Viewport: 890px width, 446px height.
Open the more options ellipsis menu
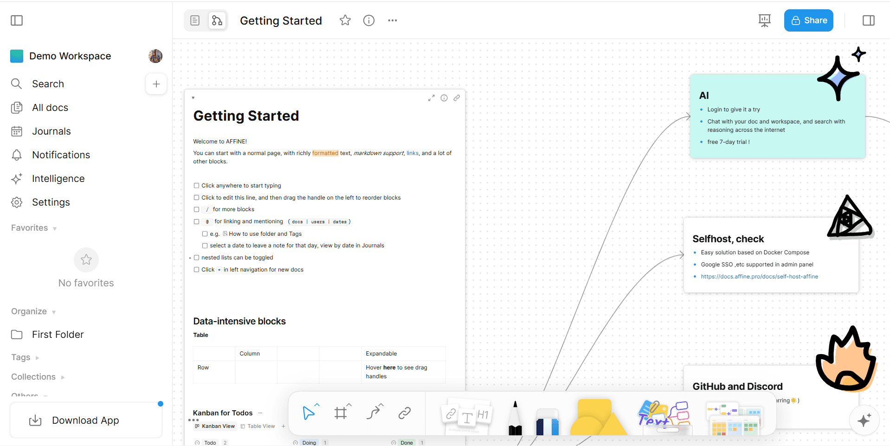[393, 20]
